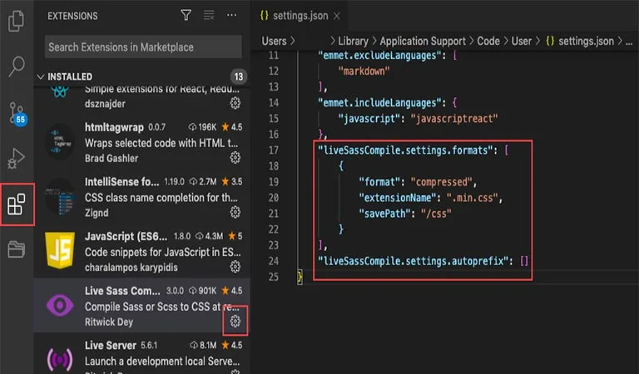
Task: Select htmltagwrap extension entry
Action: (141, 142)
